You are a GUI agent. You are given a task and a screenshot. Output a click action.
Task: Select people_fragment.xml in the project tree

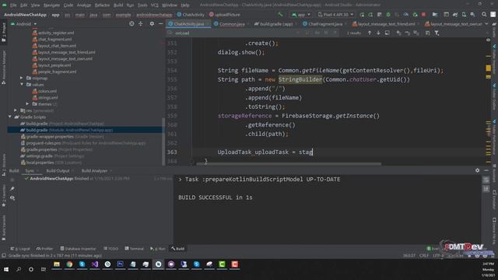click(x=57, y=72)
